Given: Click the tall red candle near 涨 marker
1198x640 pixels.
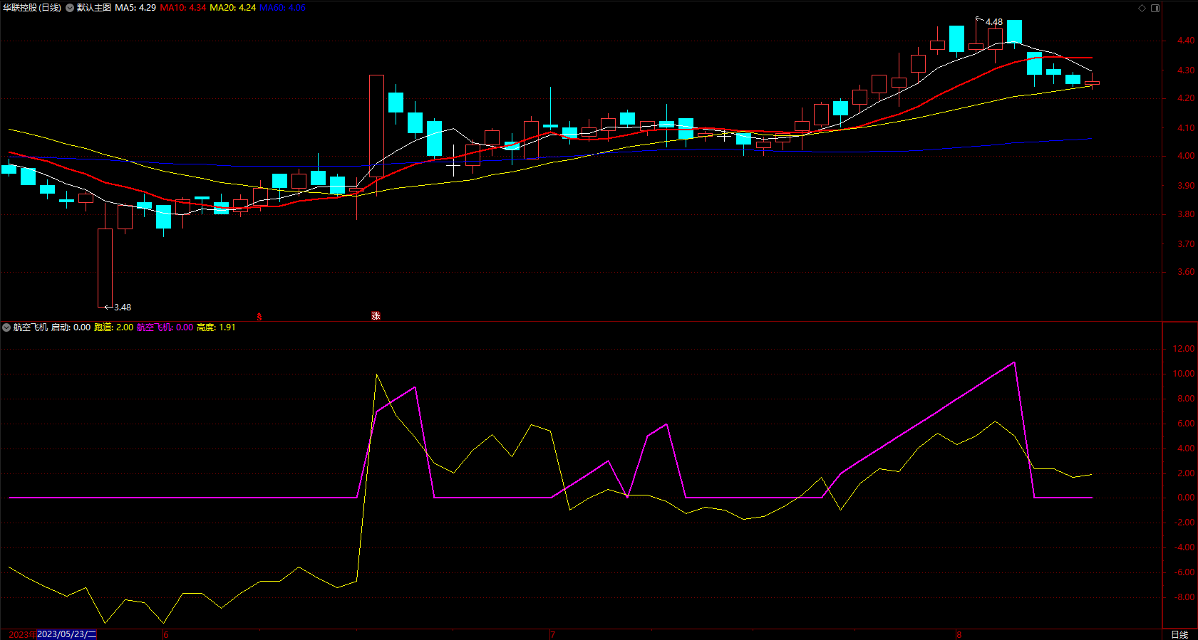Looking at the screenshot, I should 376,126.
